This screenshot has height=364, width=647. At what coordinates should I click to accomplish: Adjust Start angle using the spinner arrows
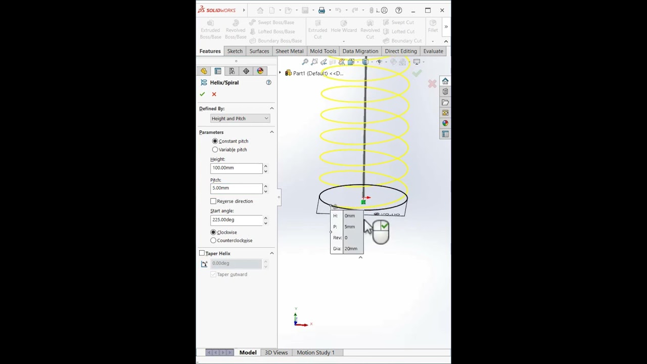pos(265,220)
